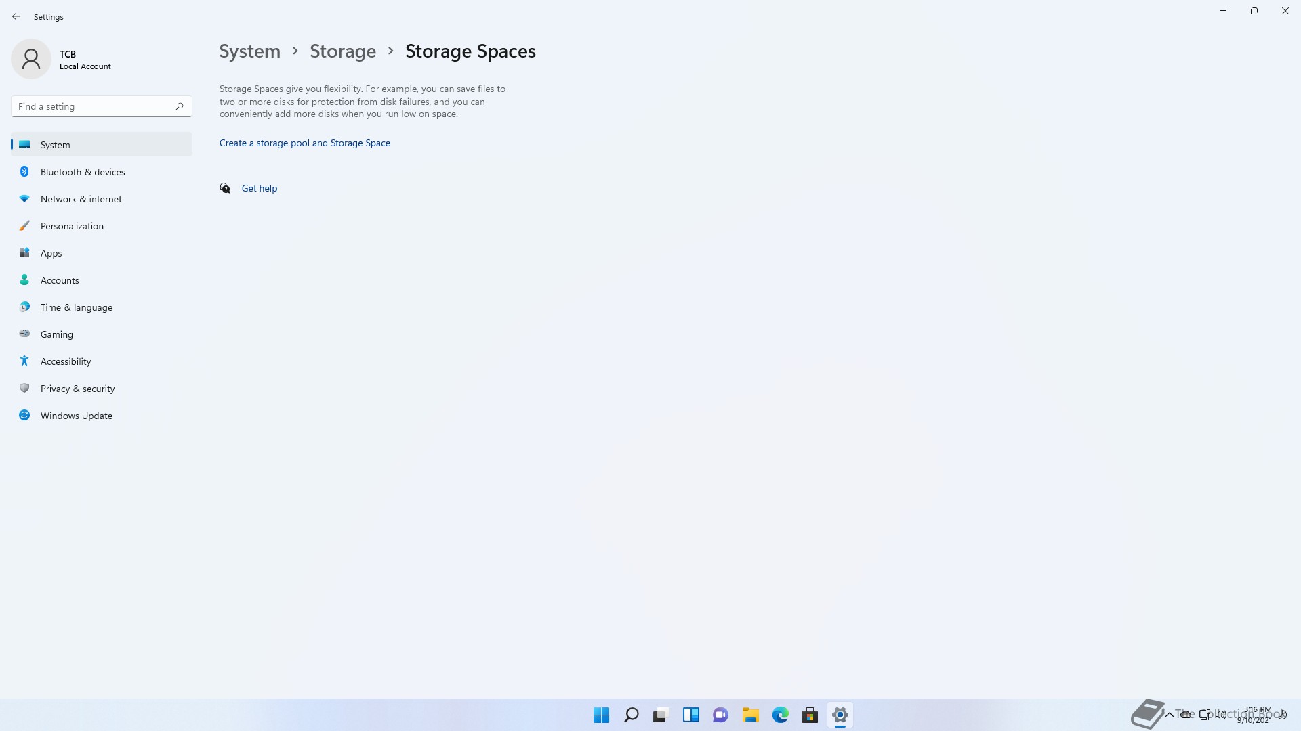Open Widgets from the taskbar

tap(690, 715)
